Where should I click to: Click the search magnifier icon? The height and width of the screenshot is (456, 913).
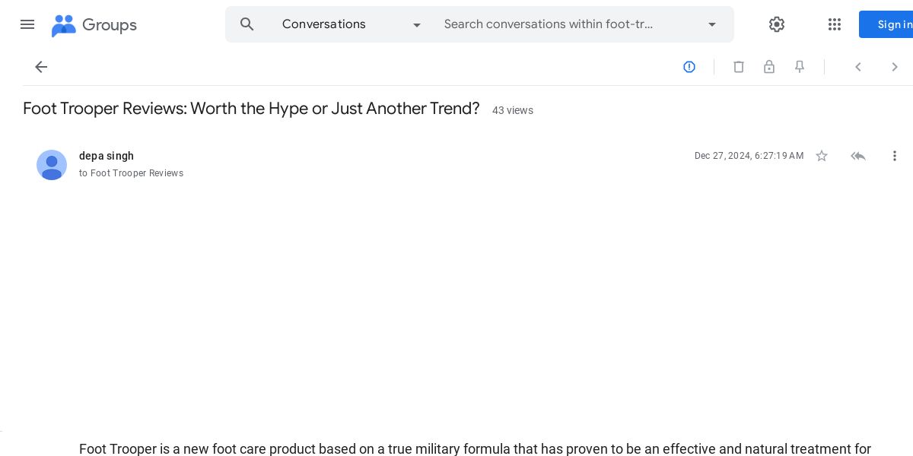(x=247, y=24)
